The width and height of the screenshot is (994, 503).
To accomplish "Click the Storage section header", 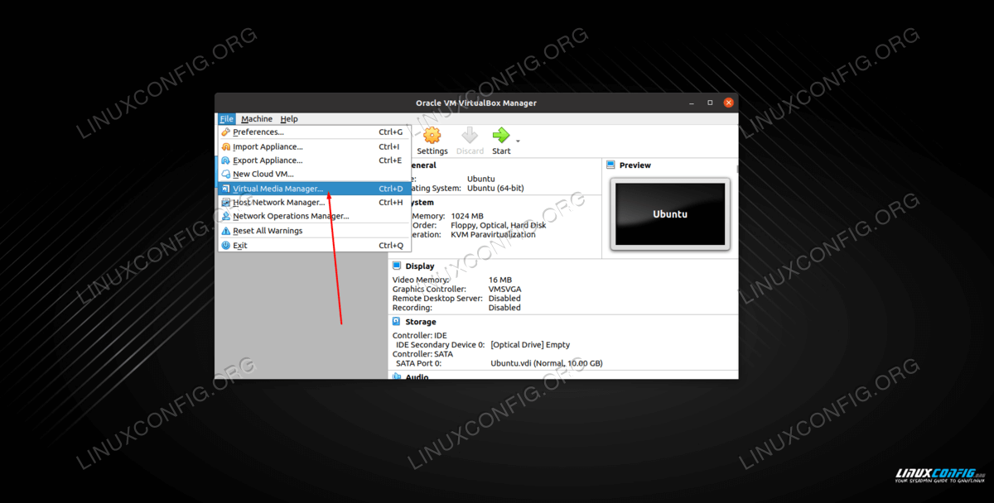I will click(420, 322).
